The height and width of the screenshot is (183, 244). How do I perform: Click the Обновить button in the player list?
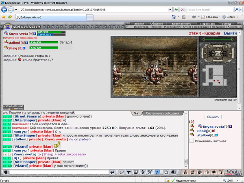click(213, 117)
